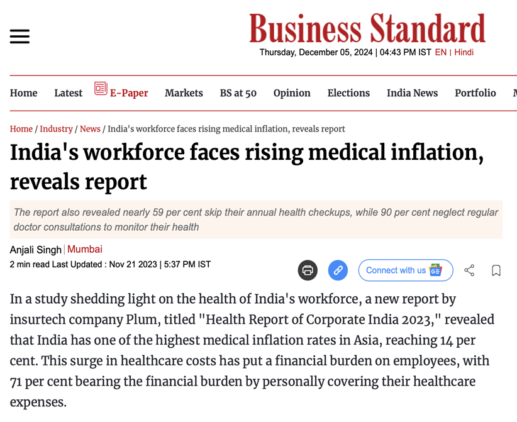Bookmark this article
517x422 pixels.
coord(496,270)
